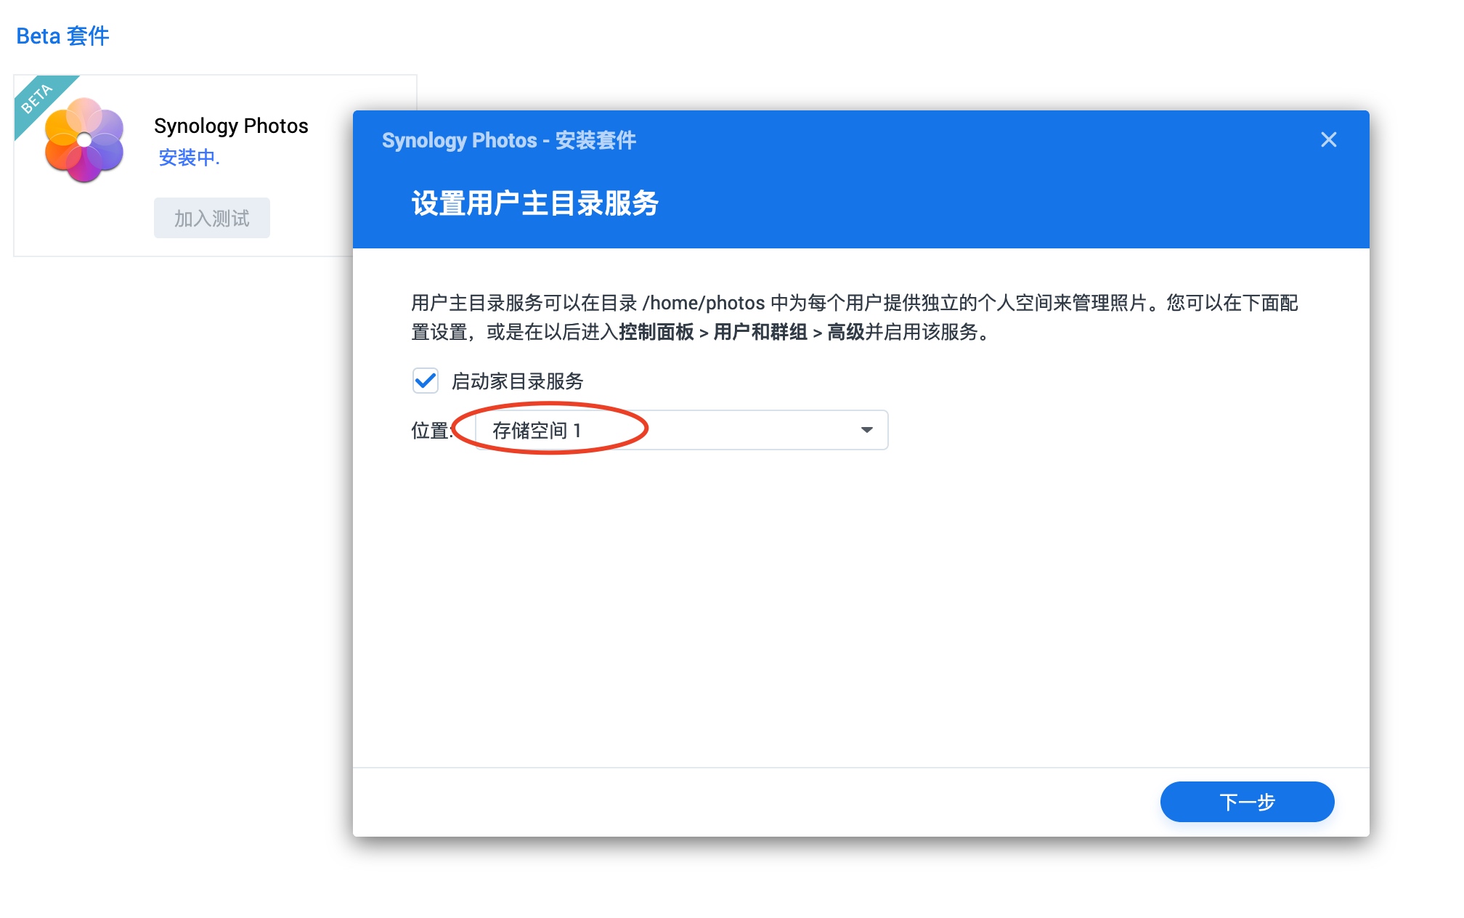Screen dimensions: 1464x918
Task: Click the Synology Photos package title
Action: point(231,126)
